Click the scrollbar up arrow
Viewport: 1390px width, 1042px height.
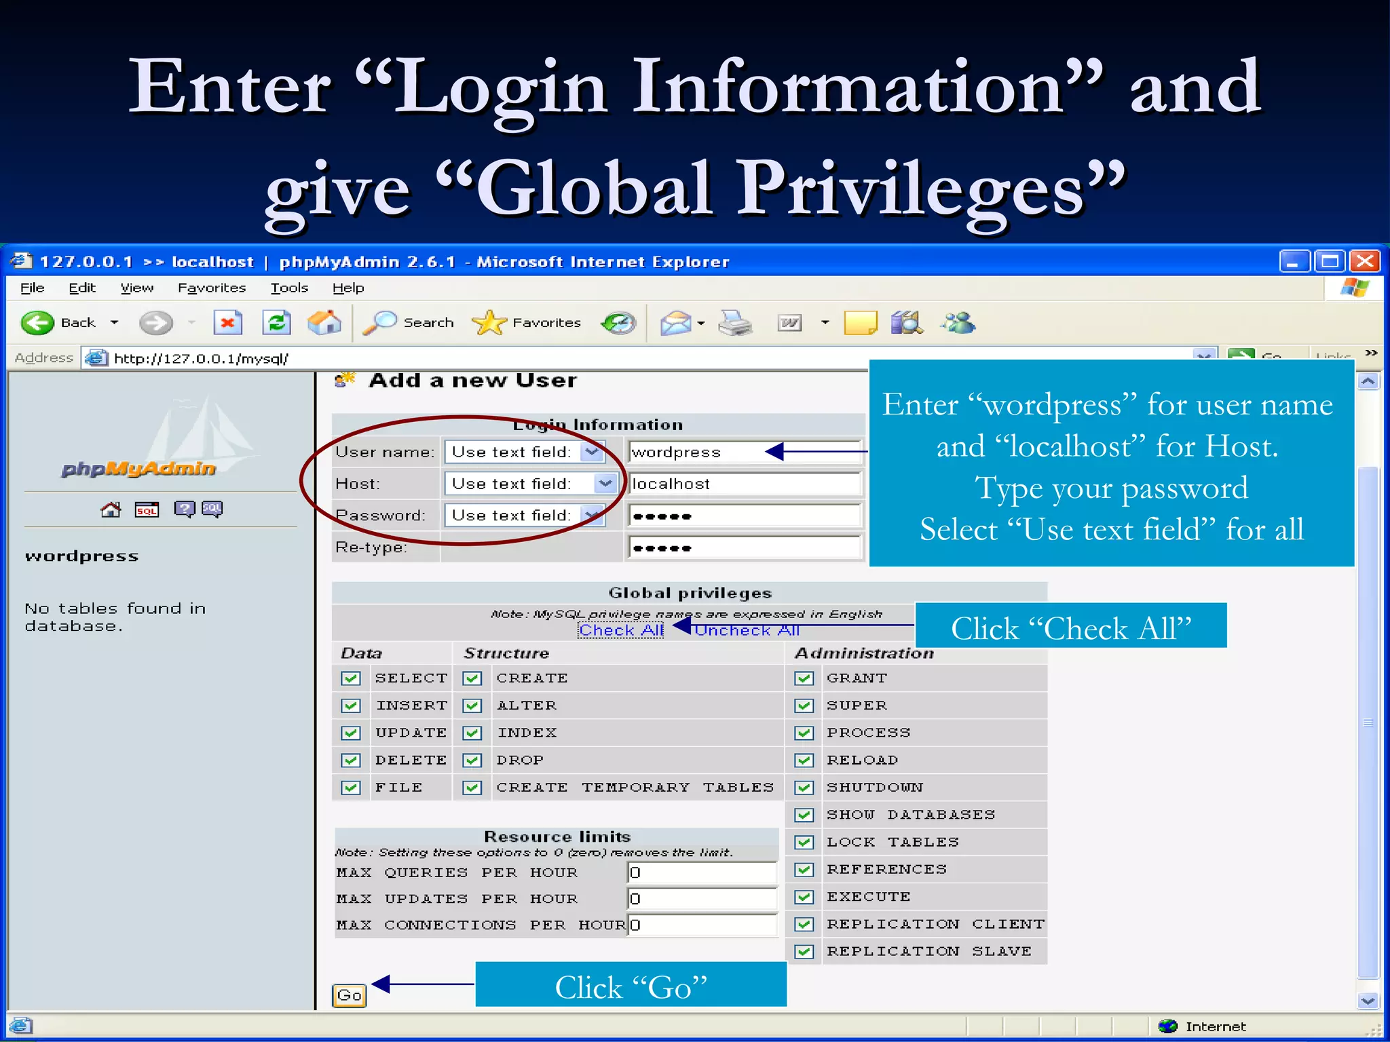1368,381
